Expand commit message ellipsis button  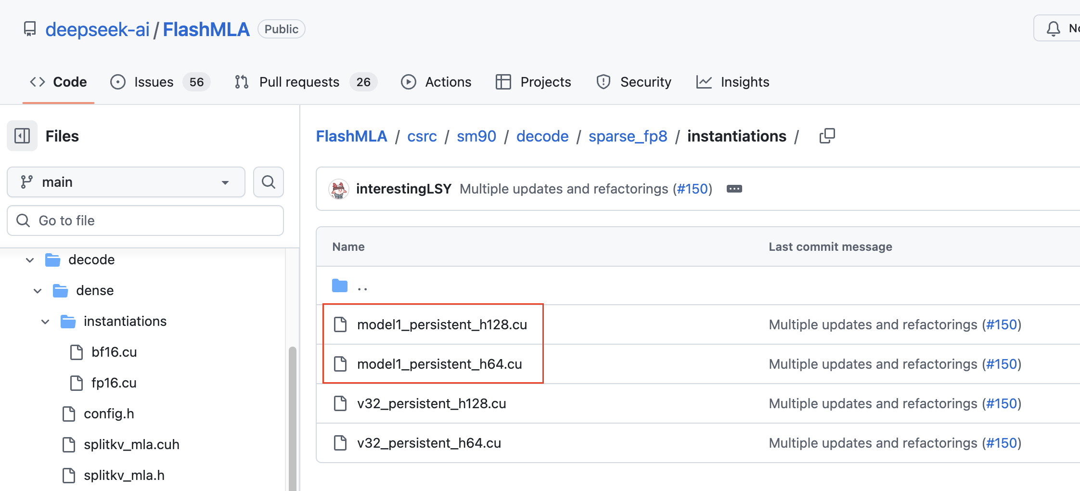point(734,189)
